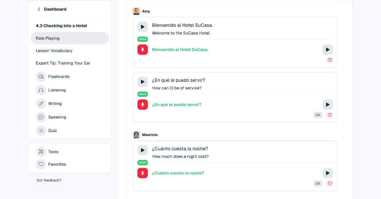Open the Writing pencil icon
Image resolution: width=381 pixels, height=199 pixels.
click(x=41, y=104)
